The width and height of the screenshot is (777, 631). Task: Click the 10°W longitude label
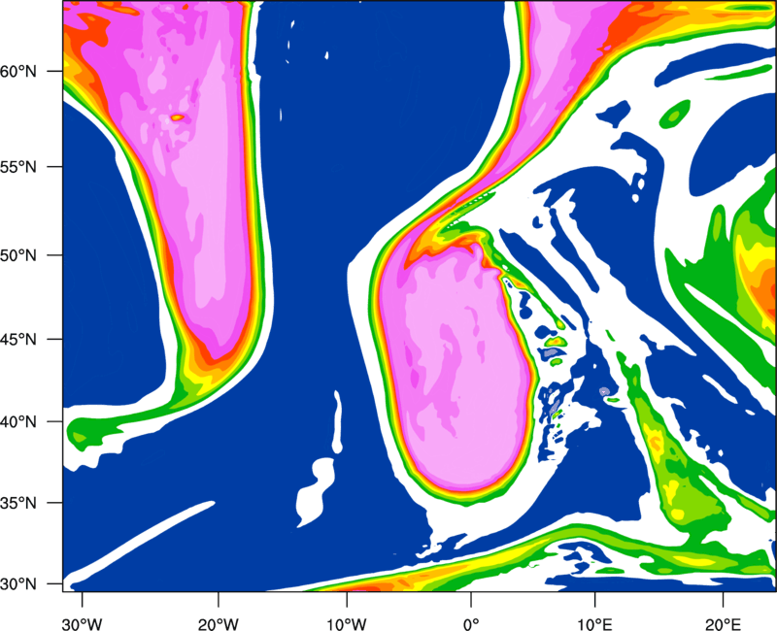pyautogui.click(x=347, y=624)
